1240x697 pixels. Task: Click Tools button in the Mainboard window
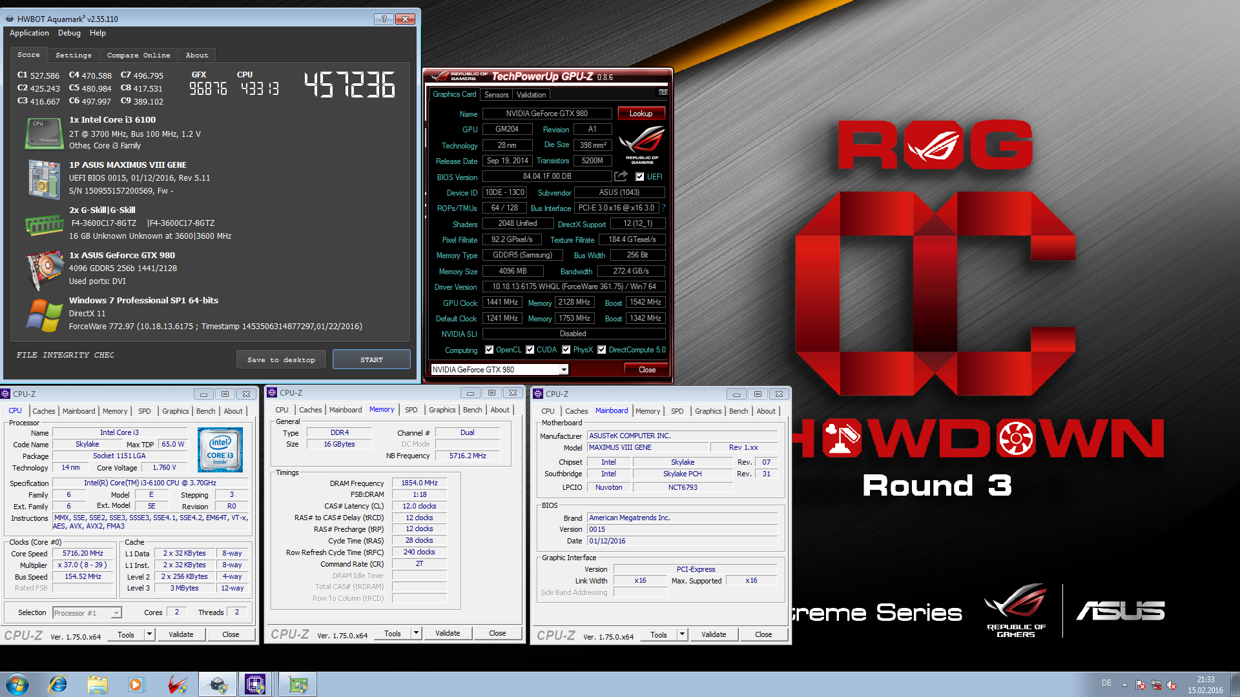(x=658, y=634)
